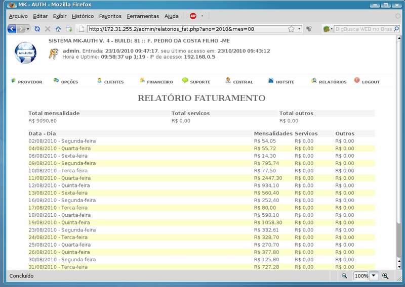Click the Concluído status bar text
Viewport: 405px width, 287px height.
click(x=21, y=276)
